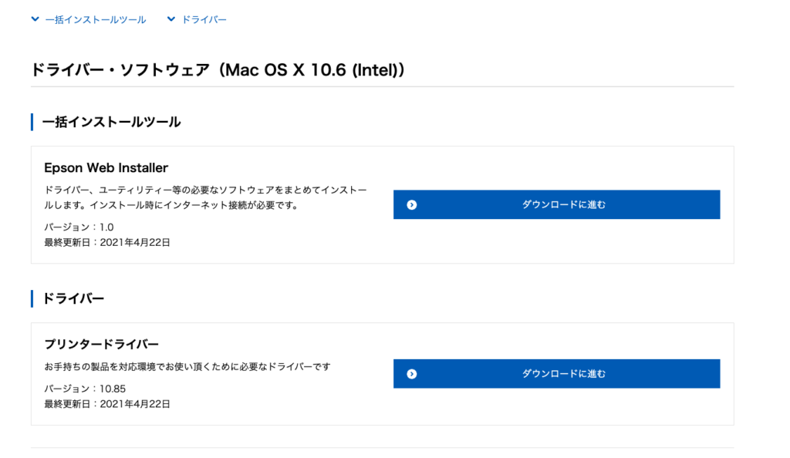The height and width of the screenshot is (458, 790).
Task: Jump to 一括インストールツール via the top anchor link
Action: tap(95, 19)
